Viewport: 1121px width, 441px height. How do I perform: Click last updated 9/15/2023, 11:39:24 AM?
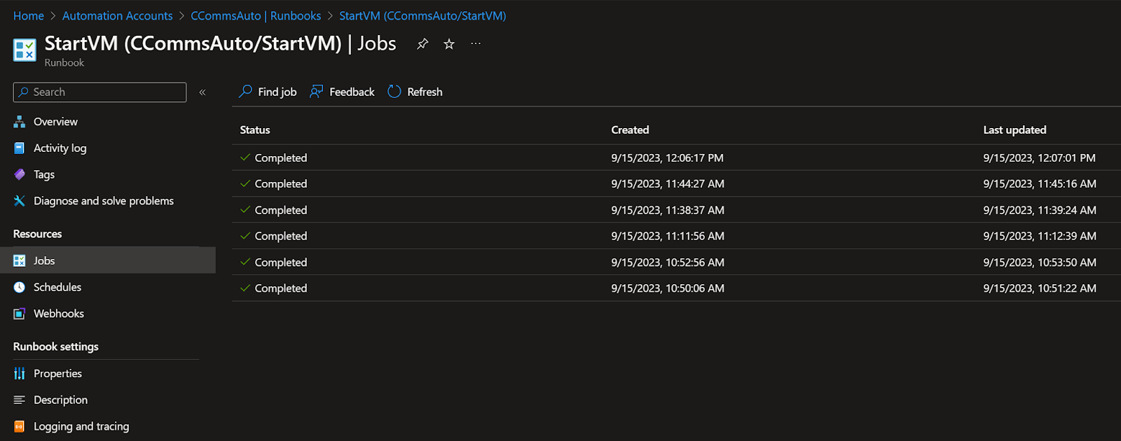pyautogui.click(x=1040, y=210)
